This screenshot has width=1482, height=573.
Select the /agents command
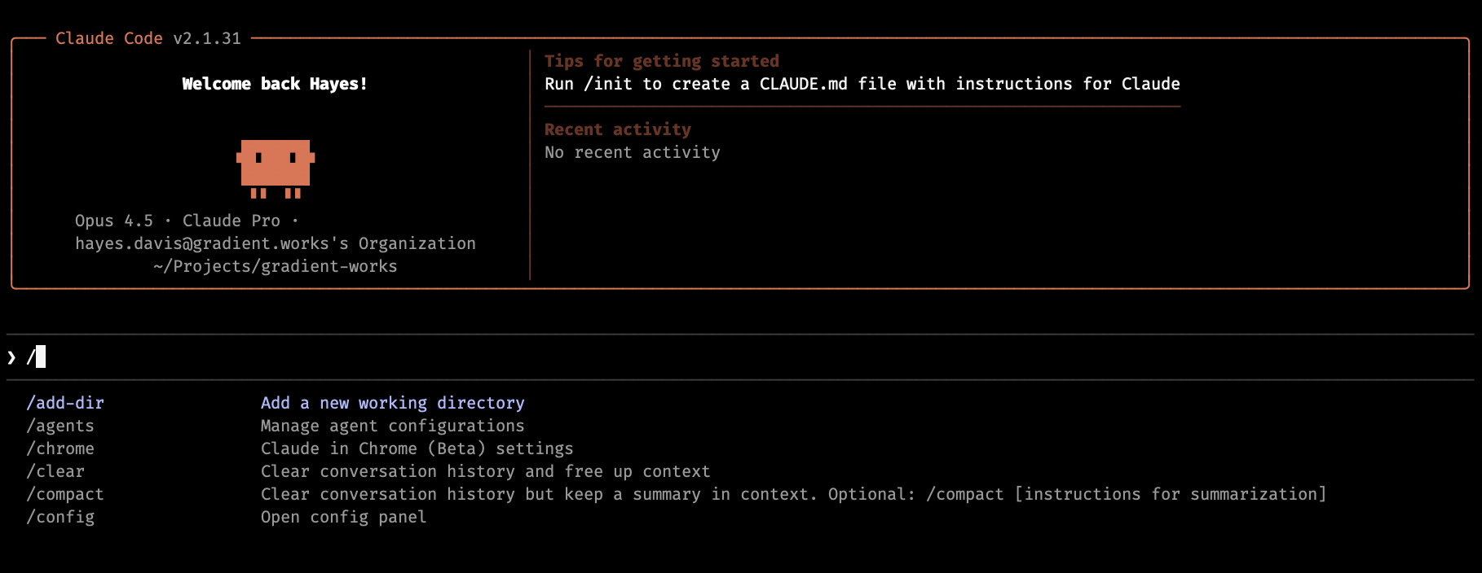[x=60, y=426]
